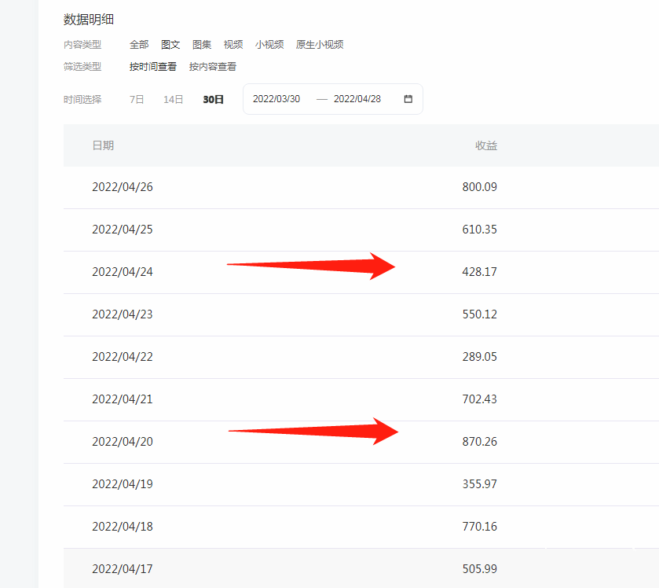The width and height of the screenshot is (659, 588).
Task: Select revenue value 550.12
Action: tap(480, 314)
